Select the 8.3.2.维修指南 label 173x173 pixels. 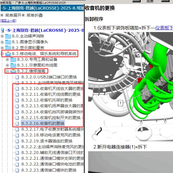pos(31,71)
